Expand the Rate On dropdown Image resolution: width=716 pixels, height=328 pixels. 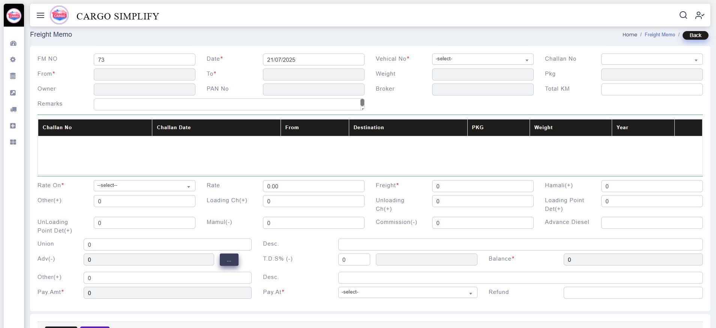144,186
